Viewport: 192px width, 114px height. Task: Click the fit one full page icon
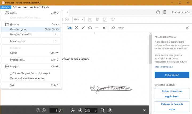[x=98, y=19]
